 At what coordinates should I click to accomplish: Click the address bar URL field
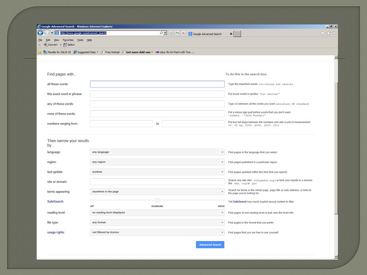pos(109,33)
